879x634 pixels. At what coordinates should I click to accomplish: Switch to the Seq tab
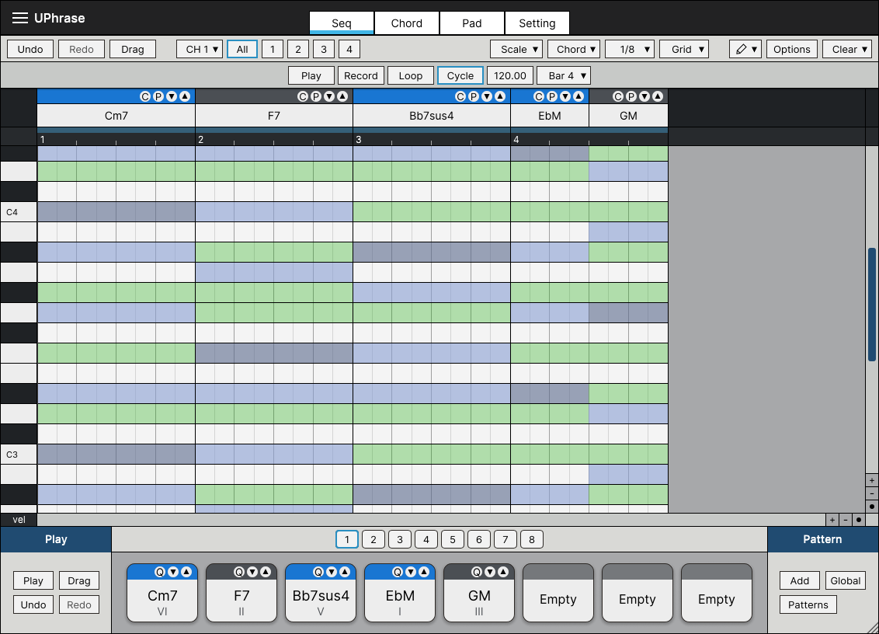342,23
